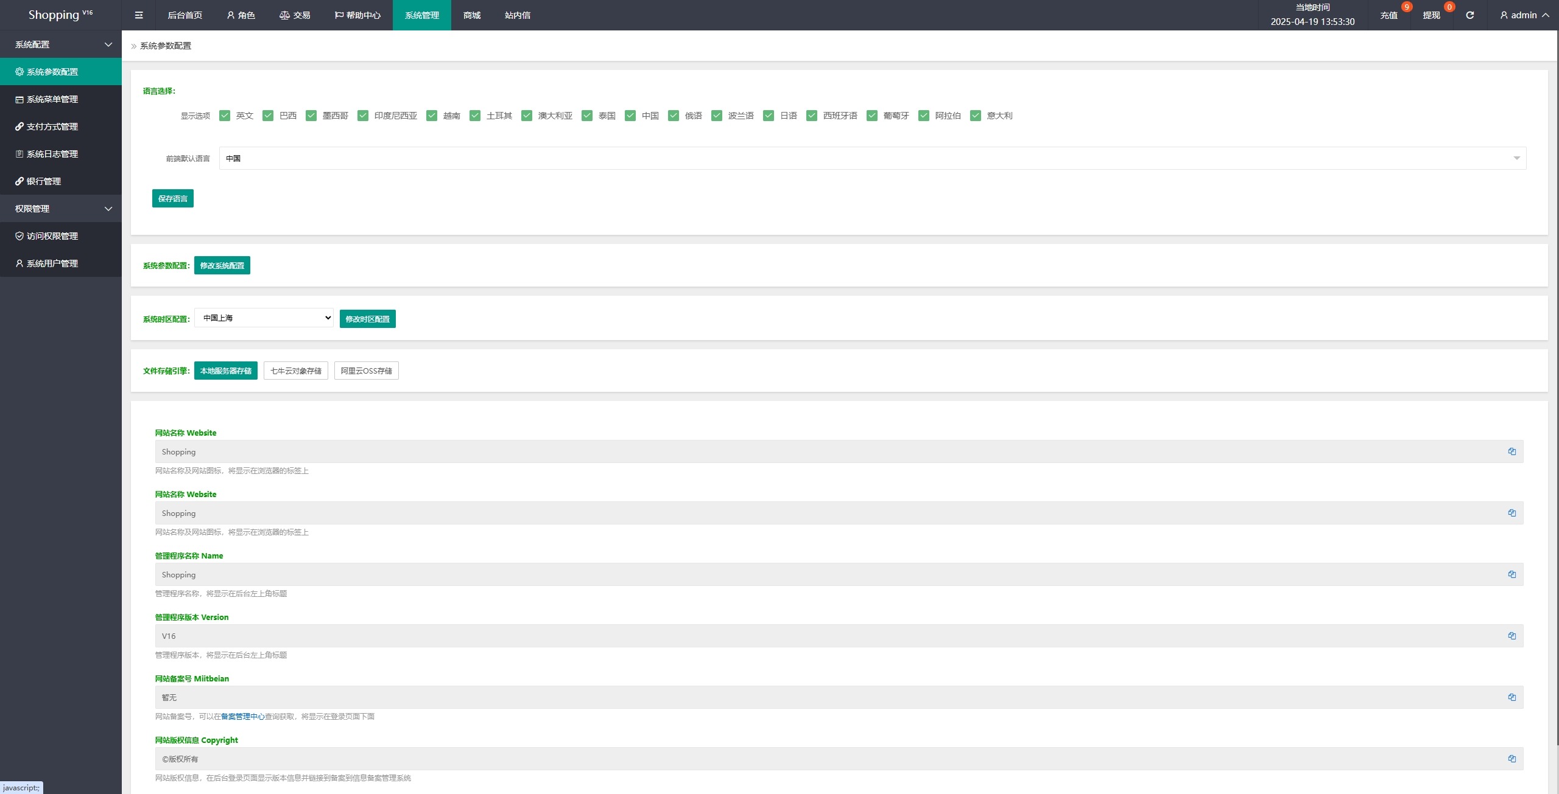Viewport: 1559px width, 794px height.
Task: Toggle the 意大利 language checkbox
Action: pyautogui.click(x=976, y=116)
